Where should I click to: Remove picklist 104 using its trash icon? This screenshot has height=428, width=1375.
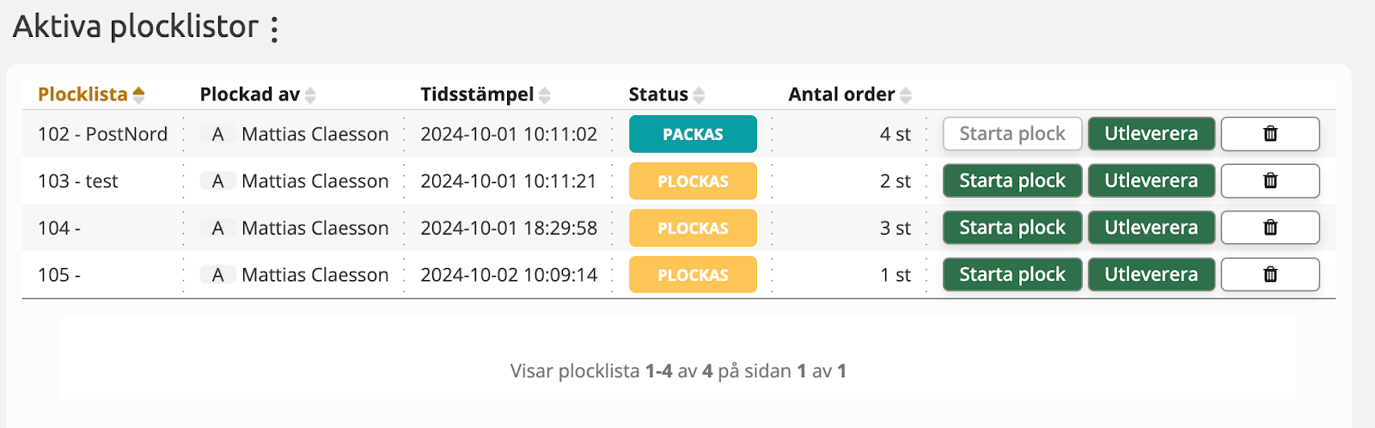click(x=1270, y=228)
